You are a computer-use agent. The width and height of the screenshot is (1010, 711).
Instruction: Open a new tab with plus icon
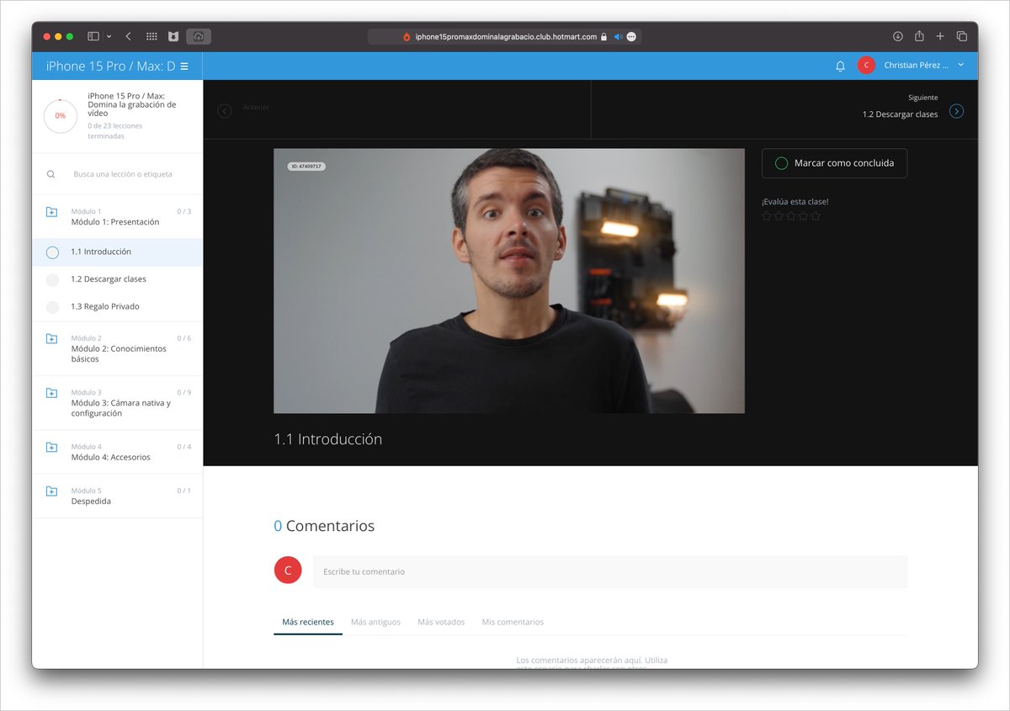[x=940, y=37]
